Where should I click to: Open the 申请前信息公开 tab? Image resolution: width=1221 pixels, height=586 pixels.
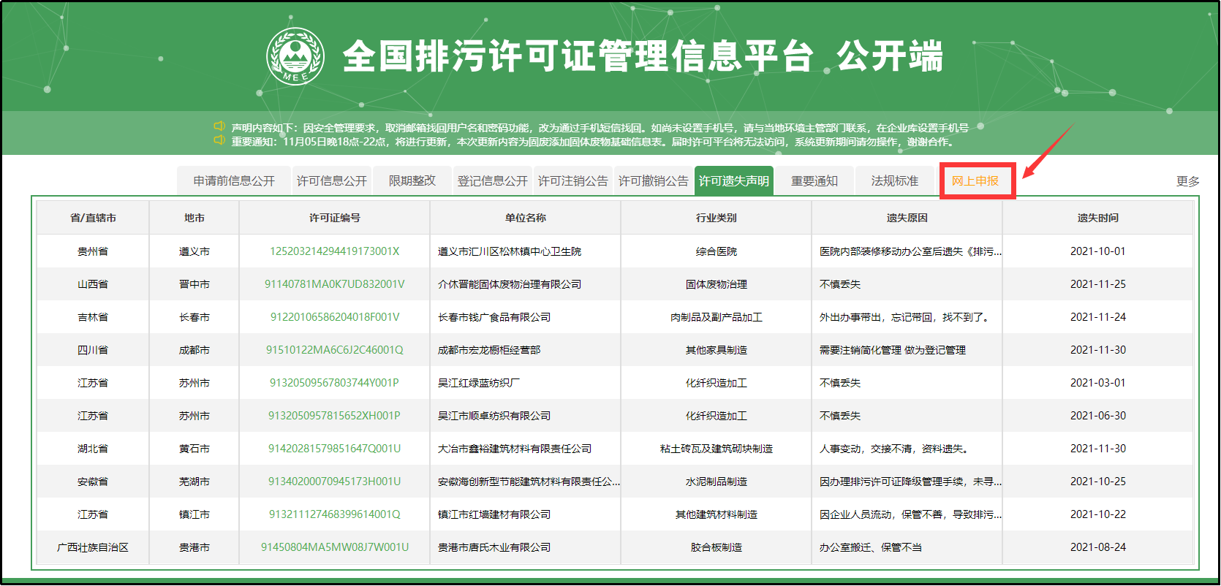point(234,180)
